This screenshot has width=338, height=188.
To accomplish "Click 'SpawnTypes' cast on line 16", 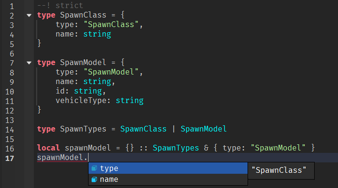I will (x=176, y=148).
